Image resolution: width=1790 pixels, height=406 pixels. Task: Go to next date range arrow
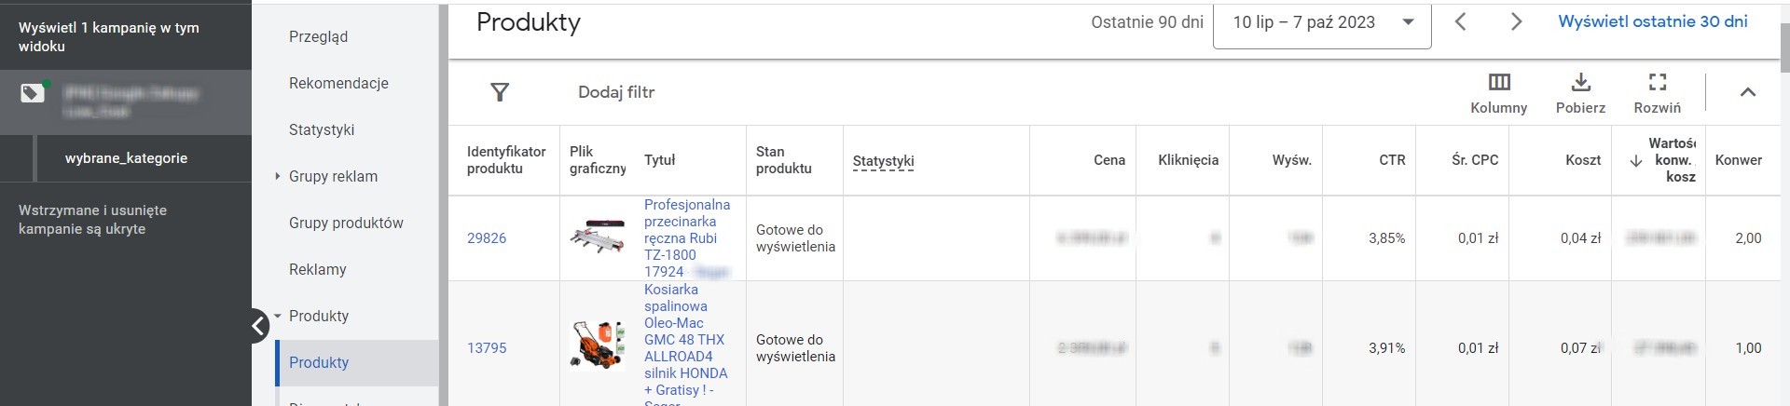click(x=1516, y=21)
